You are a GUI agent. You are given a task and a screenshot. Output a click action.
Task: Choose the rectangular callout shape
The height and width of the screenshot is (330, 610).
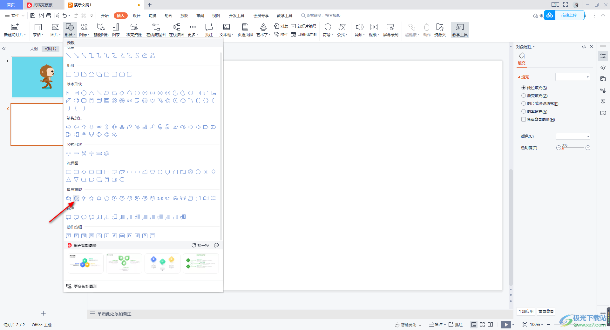point(69,217)
